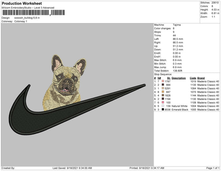Click the Code column header
Screen dimensions: 221x171
click(193, 78)
